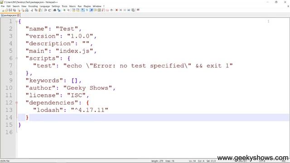Click the Stop macro recording icon
Screen dimensions: 290x163
point(121,10)
